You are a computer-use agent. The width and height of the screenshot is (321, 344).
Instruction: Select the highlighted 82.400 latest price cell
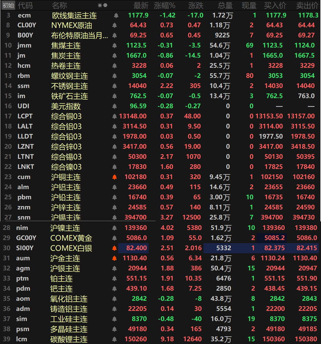click(134, 248)
